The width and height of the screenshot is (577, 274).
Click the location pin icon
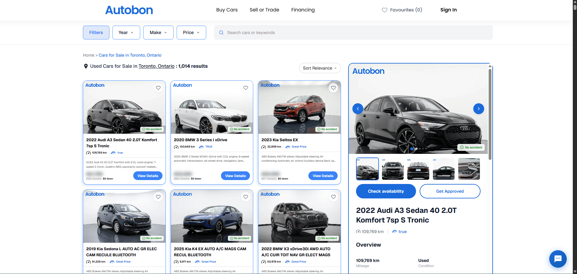pos(86,66)
